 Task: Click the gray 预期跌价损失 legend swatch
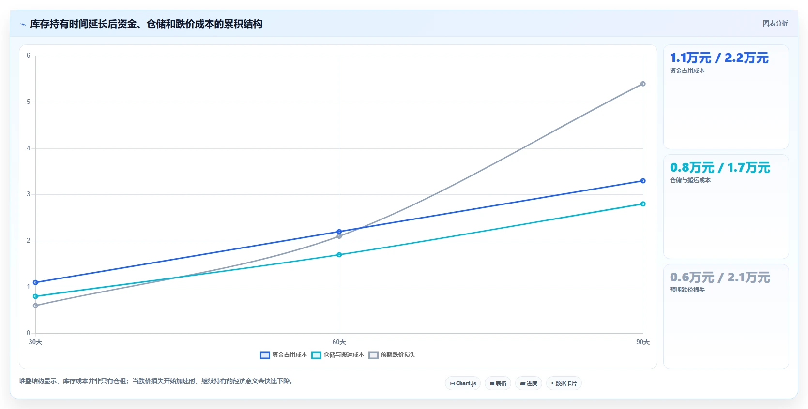[373, 355]
